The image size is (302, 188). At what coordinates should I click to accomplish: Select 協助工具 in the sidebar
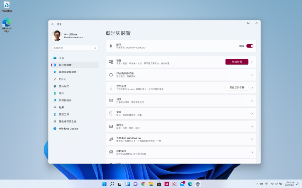[75, 114]
